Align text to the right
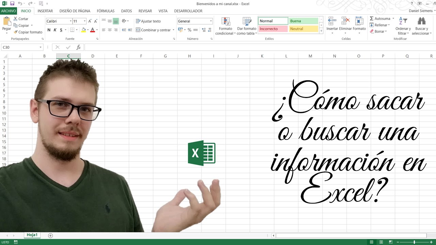 (x=116, y=30)
